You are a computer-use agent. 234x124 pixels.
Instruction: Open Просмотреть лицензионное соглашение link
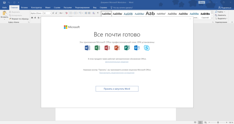[117, 73]
